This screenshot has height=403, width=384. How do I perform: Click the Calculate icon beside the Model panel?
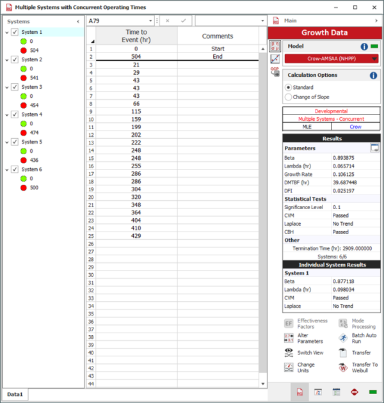[275, 46]
